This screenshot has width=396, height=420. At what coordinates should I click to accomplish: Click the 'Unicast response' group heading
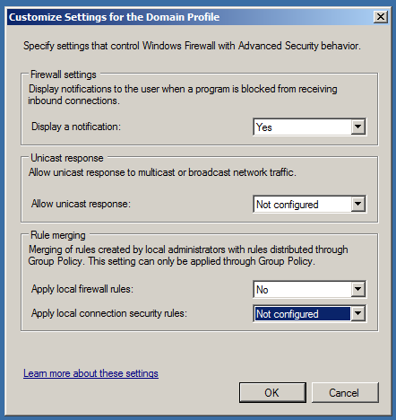(x=67, y=158)
